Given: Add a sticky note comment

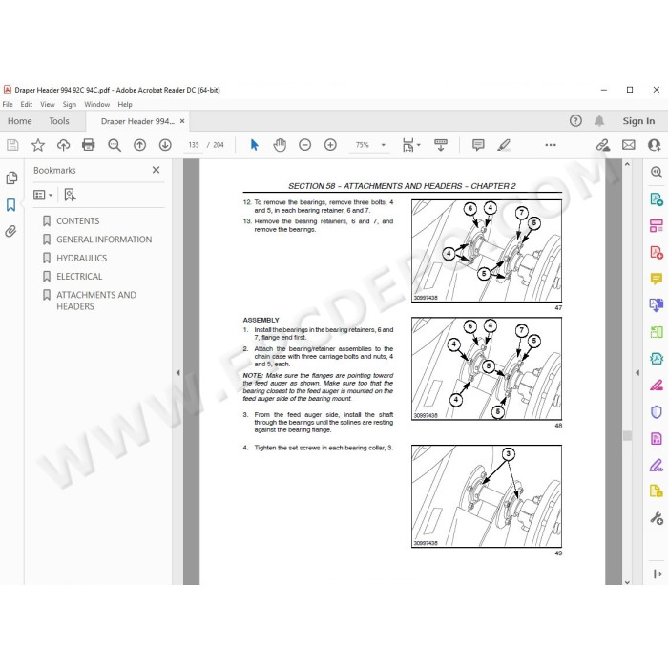Looking at the screenshot, I should click(x=478, y=145).
